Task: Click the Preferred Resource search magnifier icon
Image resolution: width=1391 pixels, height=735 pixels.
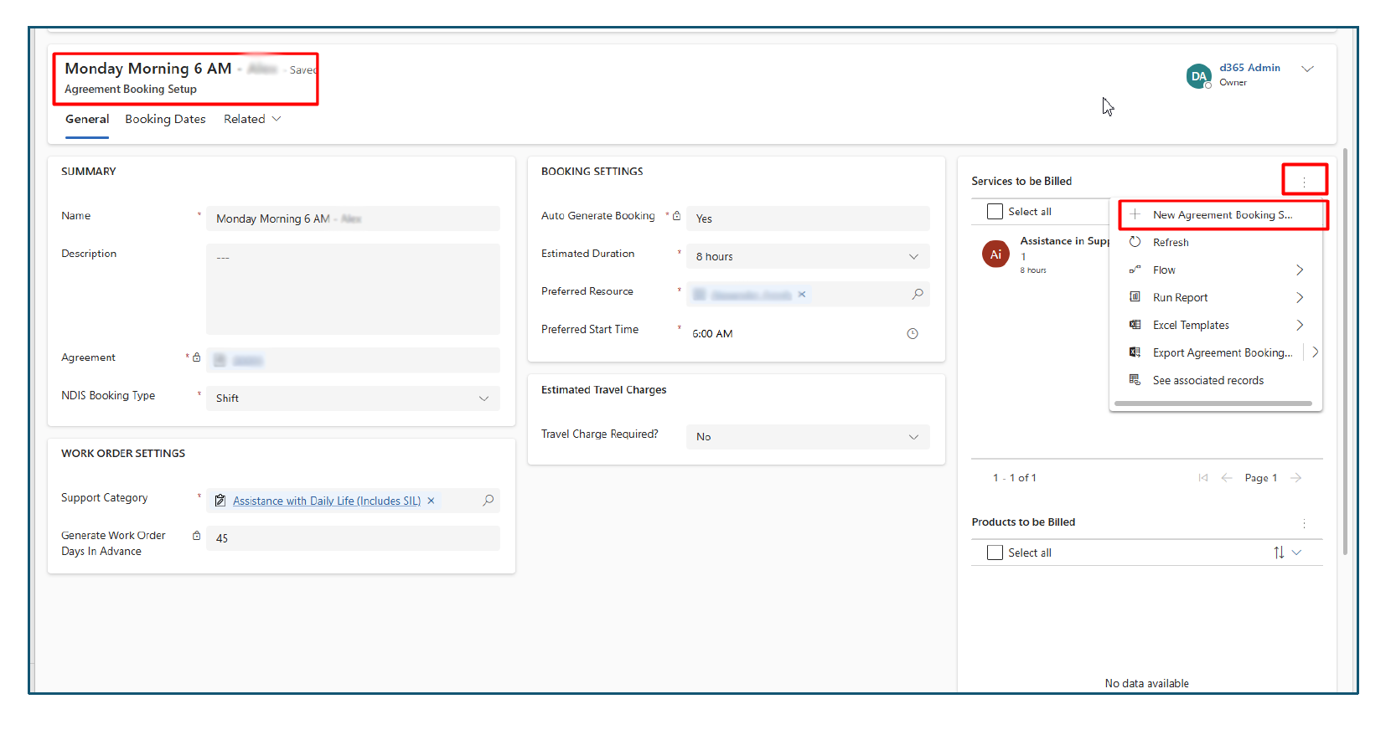Action: [x=918, y=294]
